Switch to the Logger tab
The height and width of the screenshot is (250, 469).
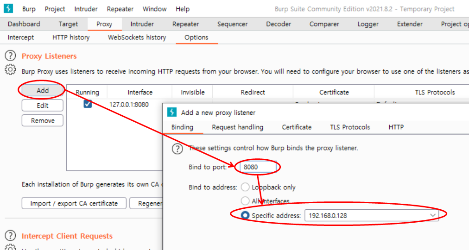[x=368, y=24]
